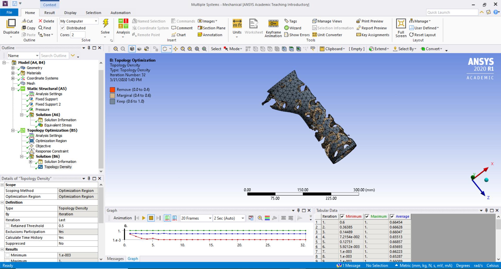Add an Annotation

pos(210,35)
